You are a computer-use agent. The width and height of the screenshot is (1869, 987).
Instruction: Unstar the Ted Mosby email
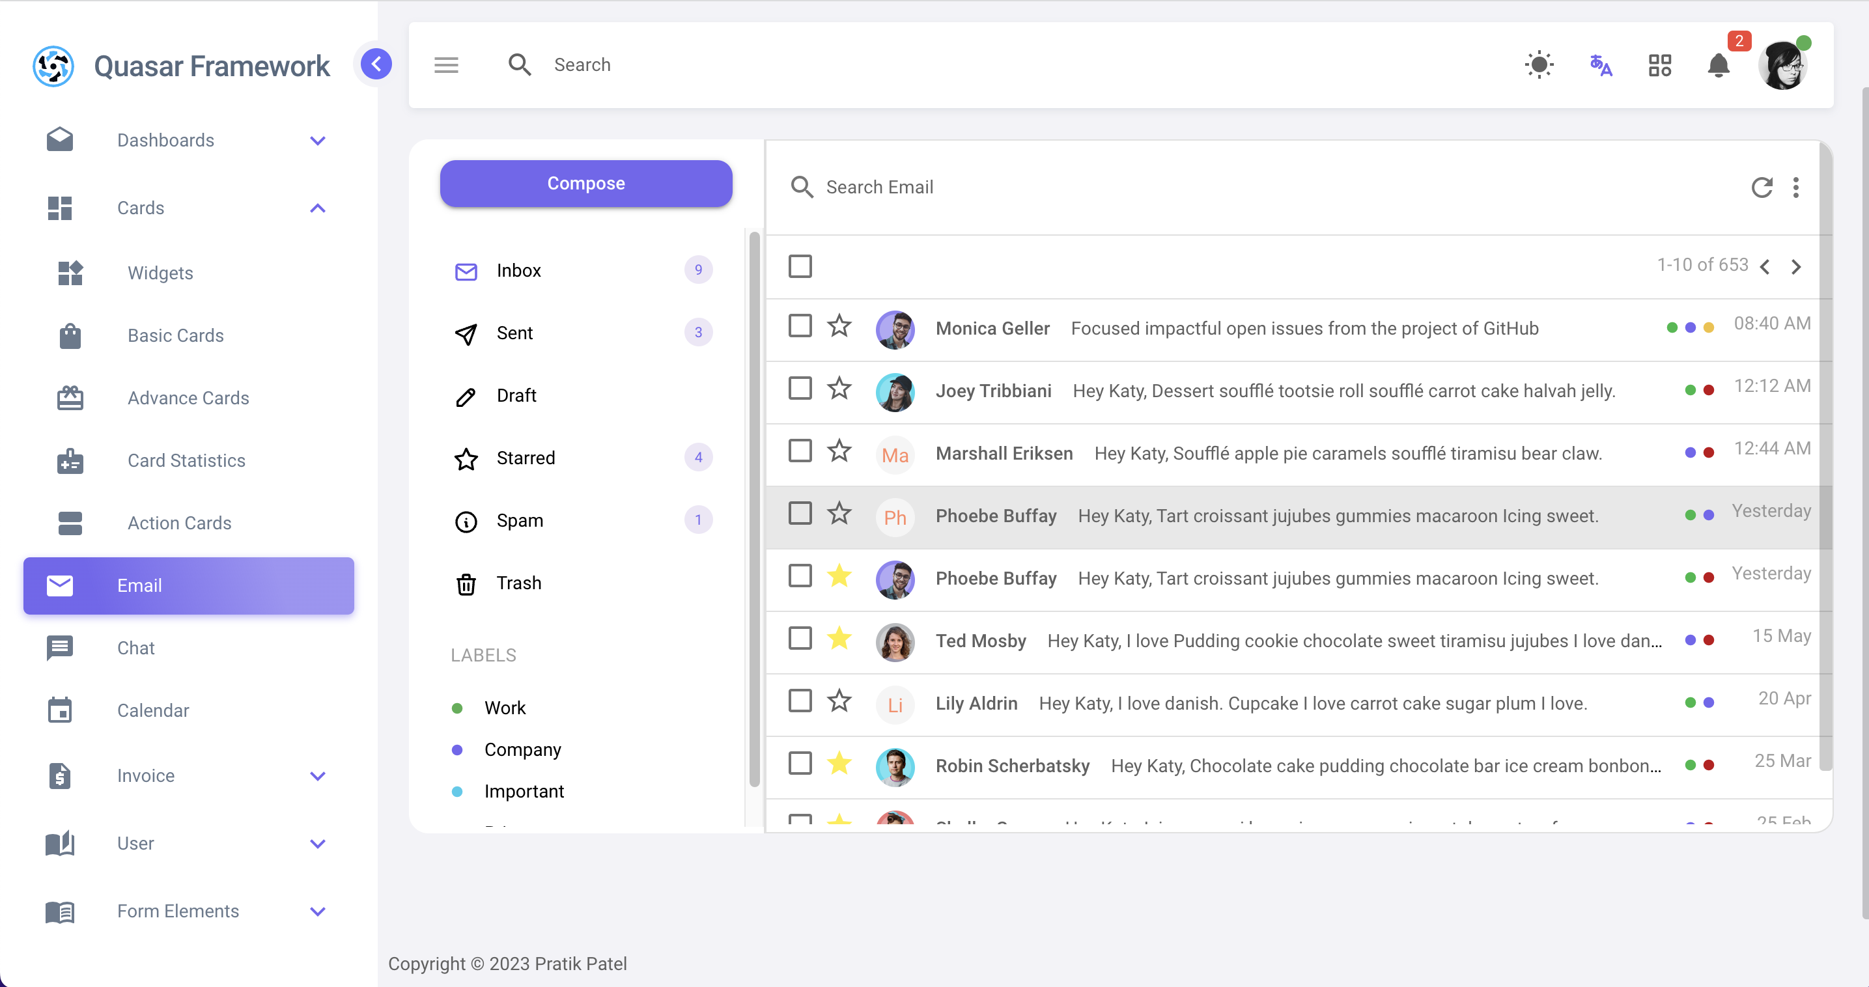point(839,638)
